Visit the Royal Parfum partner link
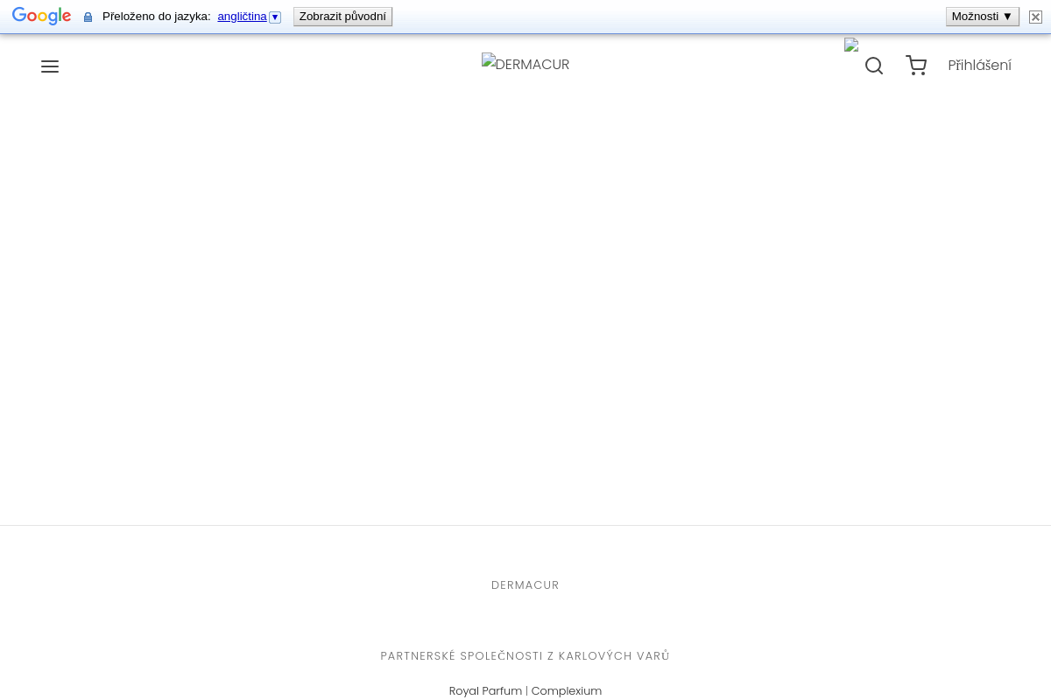The height and width of the screenshot is (700, 1051). (x=485, y=690)
